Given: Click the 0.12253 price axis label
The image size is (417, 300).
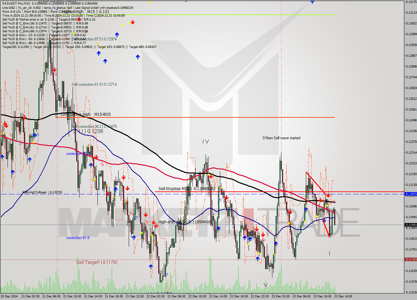Looking at the screenshot, I should [411, 163].
